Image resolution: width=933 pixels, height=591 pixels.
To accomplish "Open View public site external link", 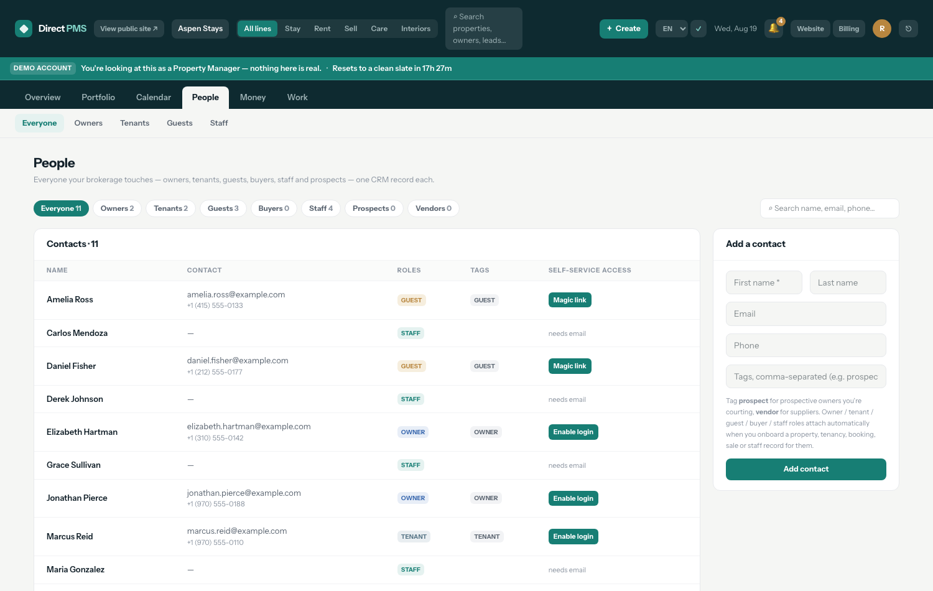I will point(129,29).
